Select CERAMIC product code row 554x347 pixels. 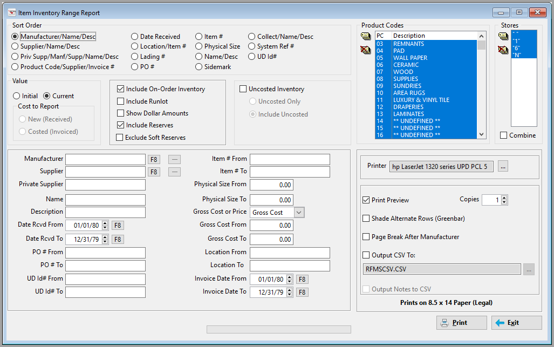pos(426,65)
